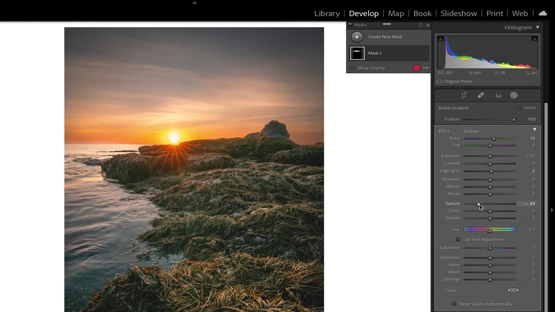Open the Map module
The image size is (555, 312).
pos(396,13)
